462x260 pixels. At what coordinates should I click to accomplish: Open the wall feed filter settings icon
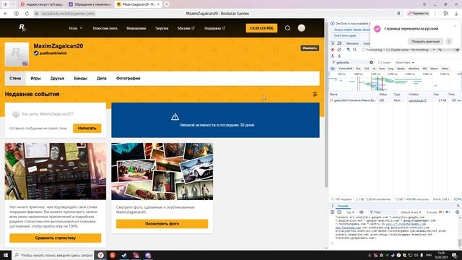[315, 95]
